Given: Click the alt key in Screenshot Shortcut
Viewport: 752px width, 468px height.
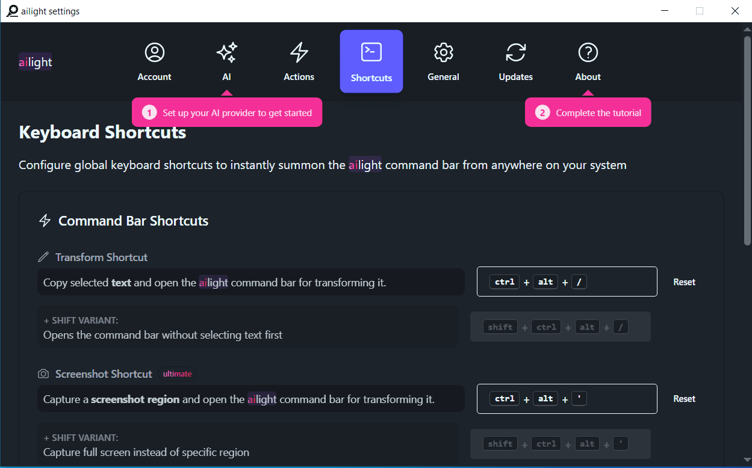Looking at the screenshot, I should [x=546, y=399].
